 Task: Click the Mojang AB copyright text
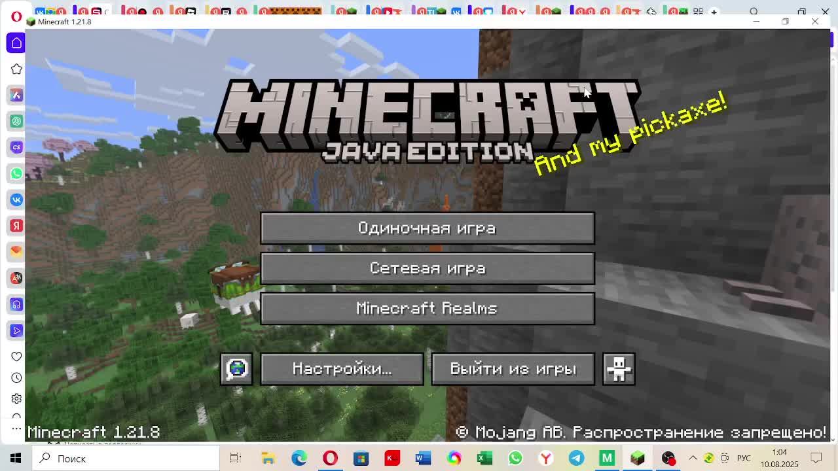pos(641,432)
